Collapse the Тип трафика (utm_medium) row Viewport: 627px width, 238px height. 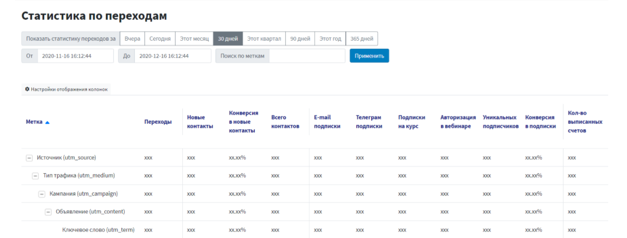(x=35, y=176)
